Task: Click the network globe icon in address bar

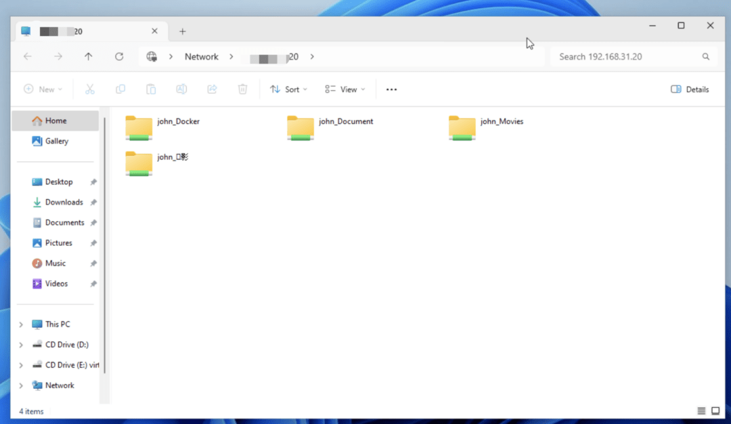Action: [x=152, y=56]
